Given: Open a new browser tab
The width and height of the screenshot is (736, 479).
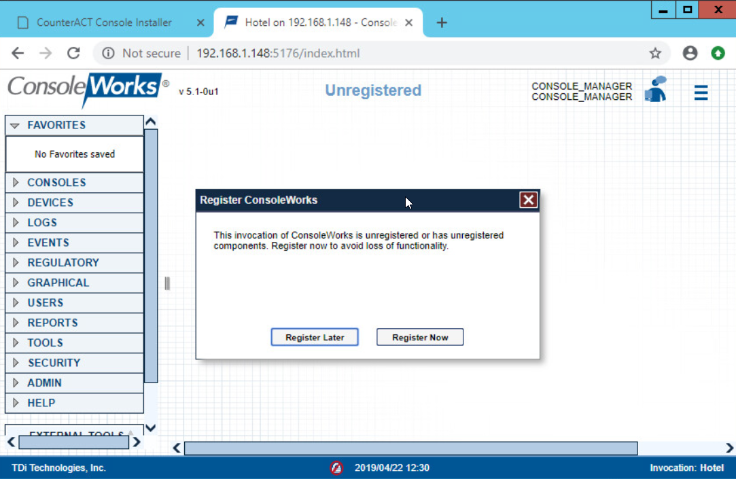Looking at the screenshot, I should click(442, 22).
